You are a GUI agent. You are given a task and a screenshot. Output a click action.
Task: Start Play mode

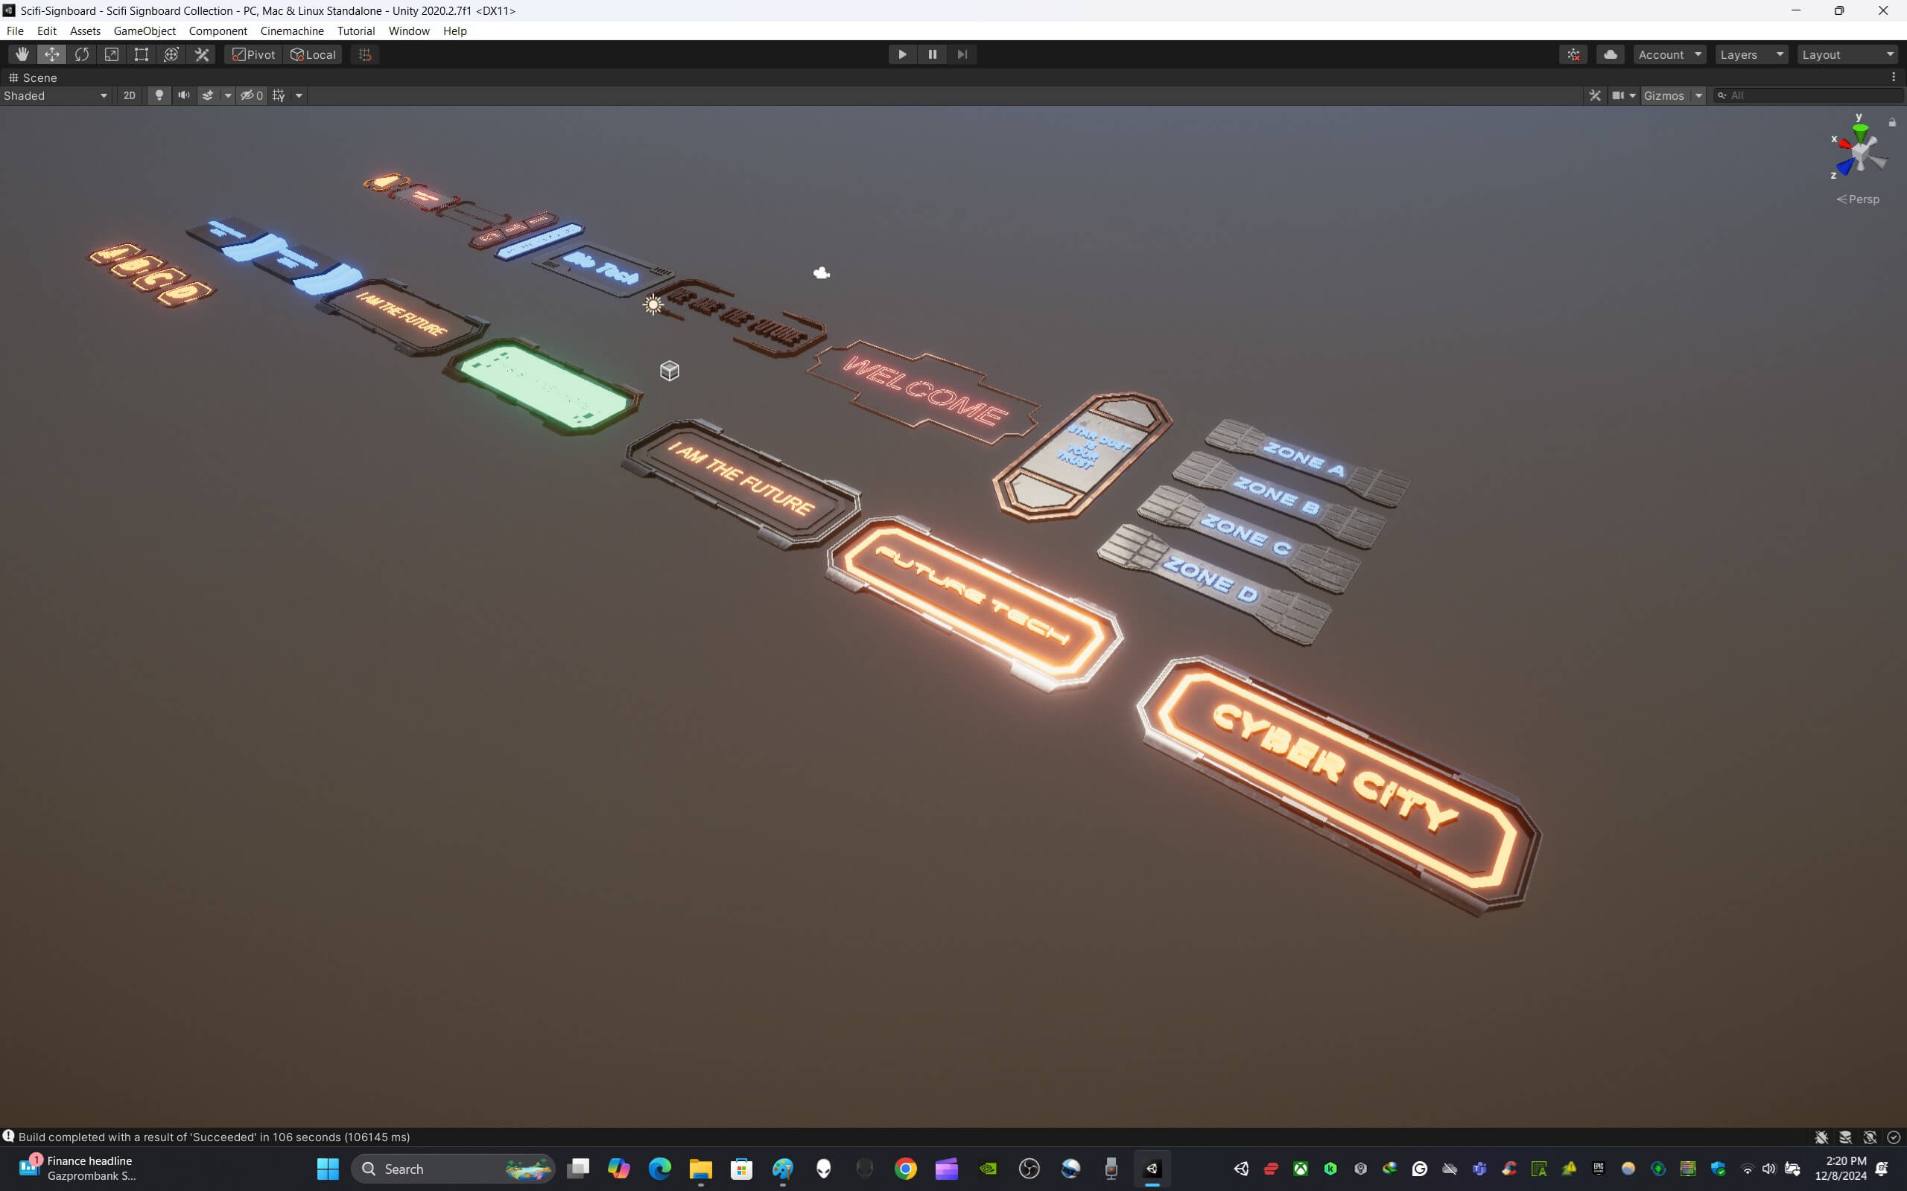[902, 54]
